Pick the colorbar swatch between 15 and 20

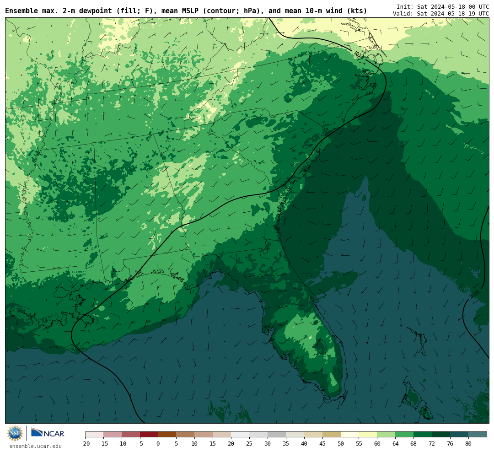pos(222,435)
